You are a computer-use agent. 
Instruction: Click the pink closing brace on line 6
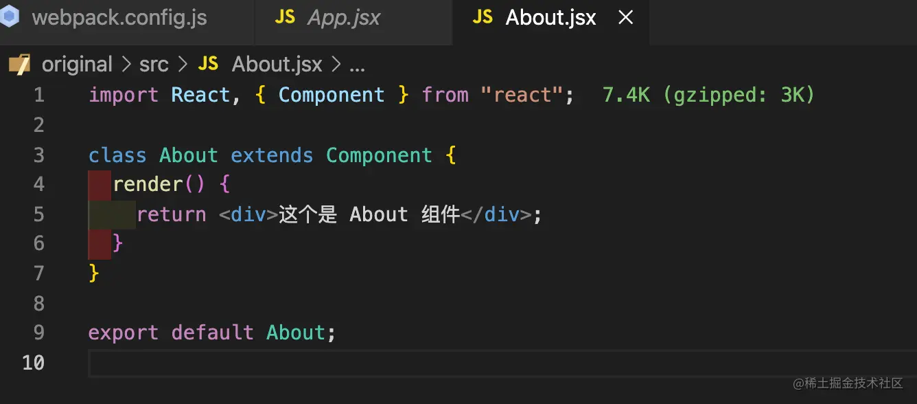(118, 243)
